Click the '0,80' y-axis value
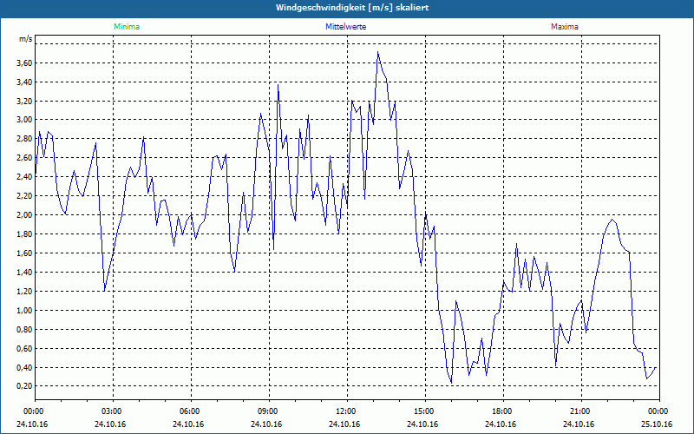This screenshot has width=694, height=434. [26, 329]
